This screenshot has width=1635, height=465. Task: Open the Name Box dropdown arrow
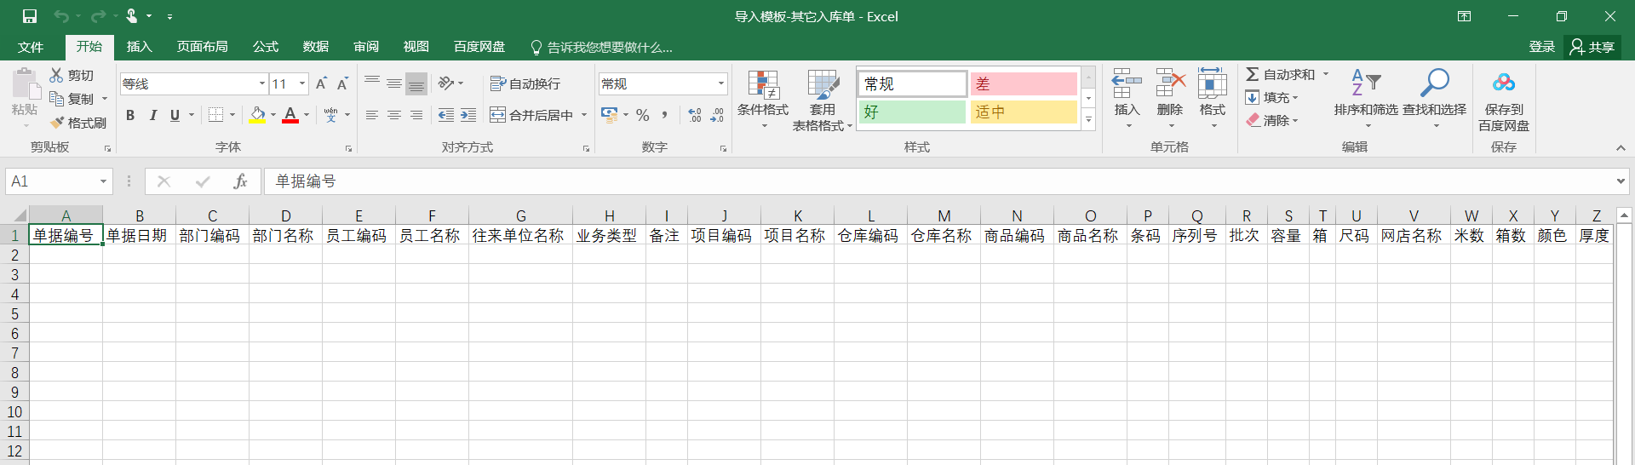(103, 181)
